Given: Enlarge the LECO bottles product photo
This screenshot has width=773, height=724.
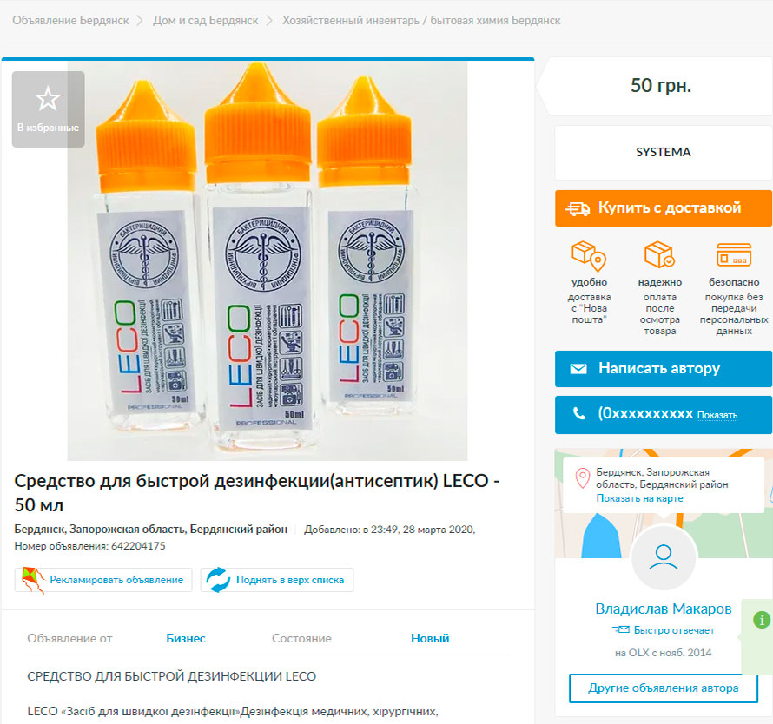Looking at the screenshot, I should click(x=268, y=260).
